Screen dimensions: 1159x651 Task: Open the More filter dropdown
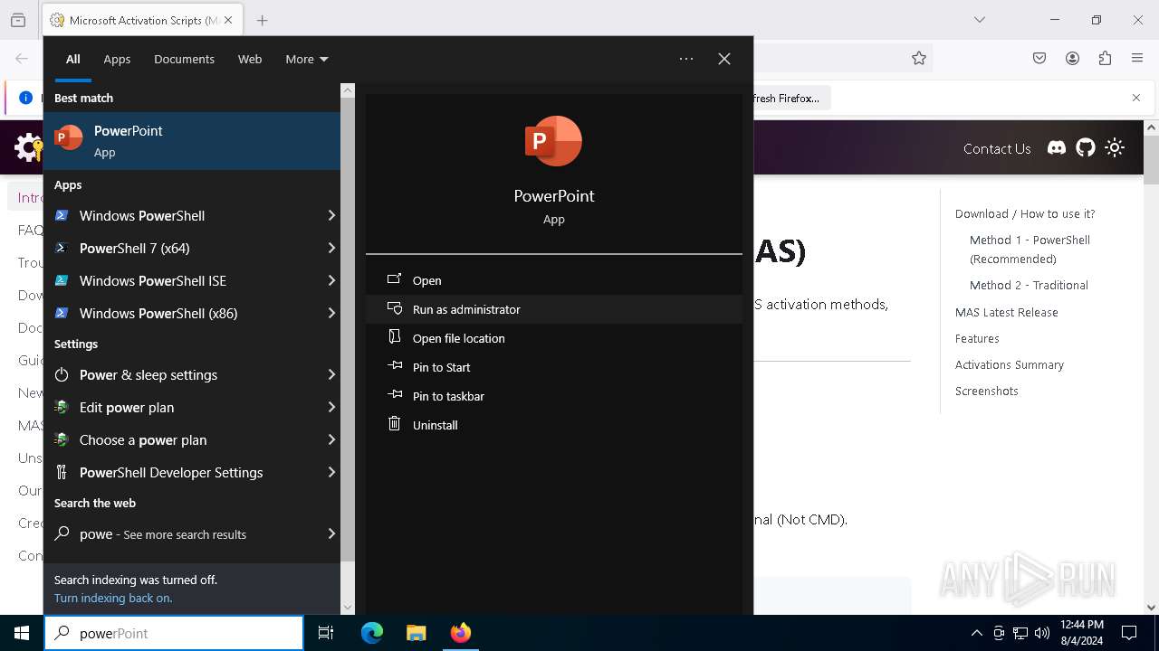(x=307, y=59)
